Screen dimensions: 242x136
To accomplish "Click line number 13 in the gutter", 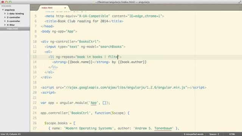I will pos(35,57).
